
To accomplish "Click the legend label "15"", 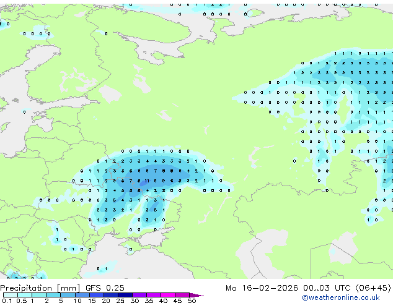I will point(92,301).
